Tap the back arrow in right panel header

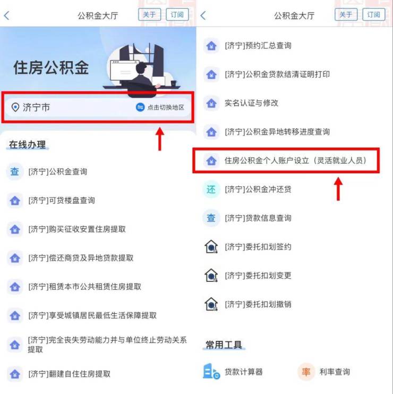point(203,15)
